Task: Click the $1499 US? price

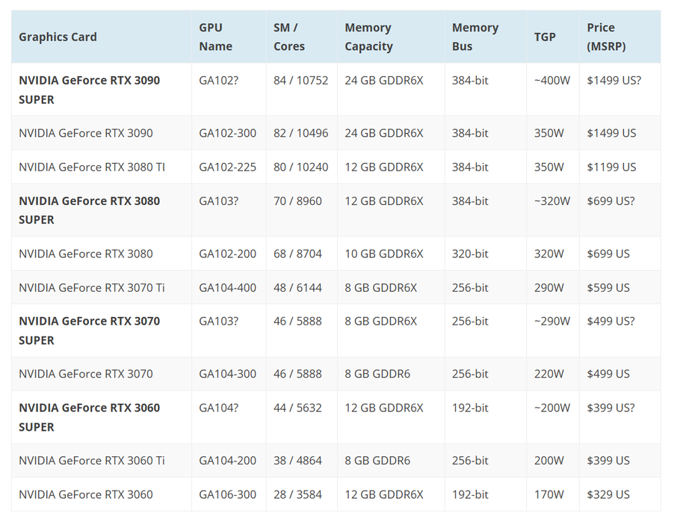Action: coord(614,80)
